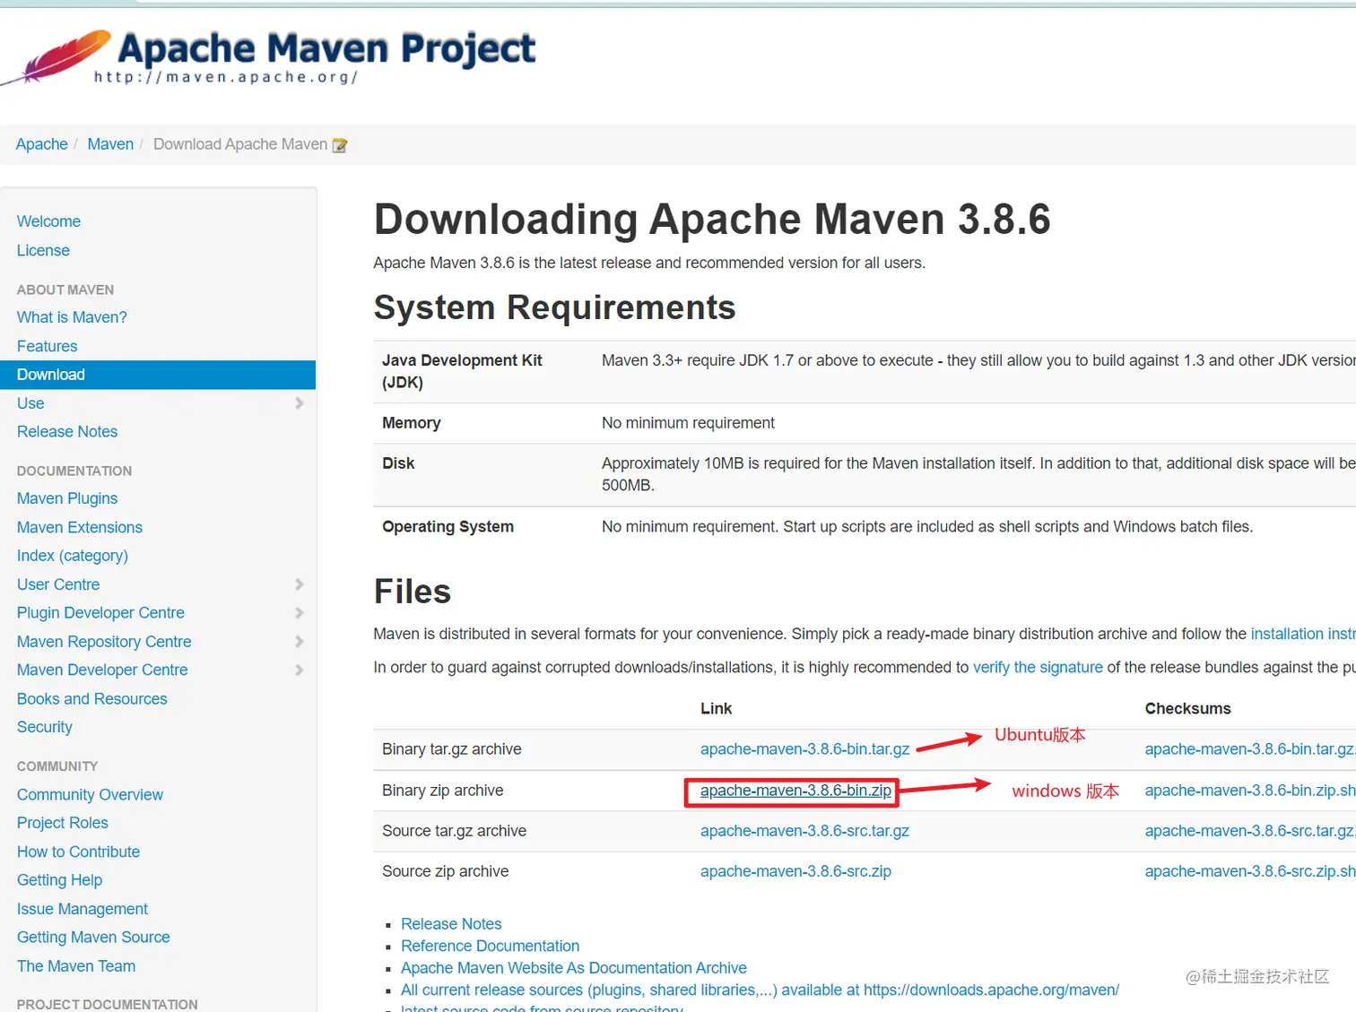Open Maven Developer Centre link
Viewport: 1356px width, 1012px height.
(102, 670)
